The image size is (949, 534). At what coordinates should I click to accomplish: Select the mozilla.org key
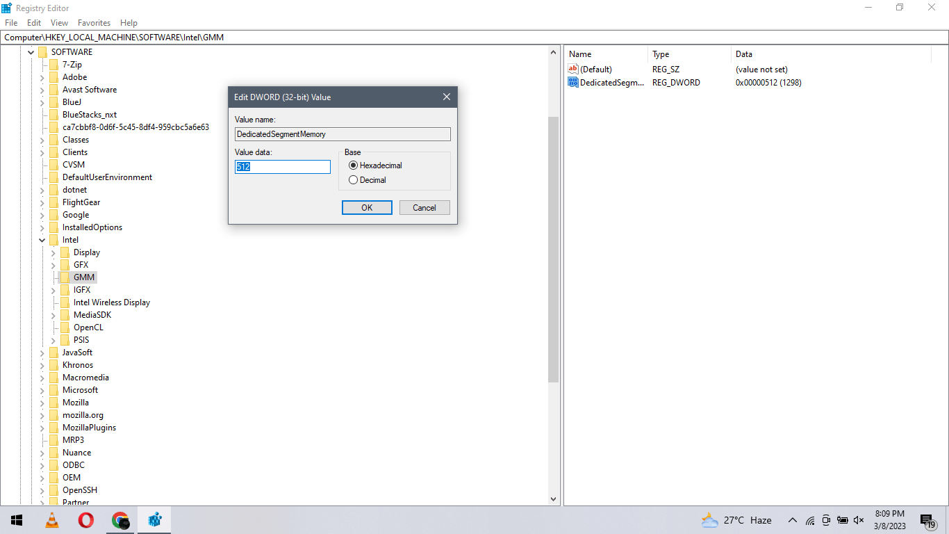[83, 415]
